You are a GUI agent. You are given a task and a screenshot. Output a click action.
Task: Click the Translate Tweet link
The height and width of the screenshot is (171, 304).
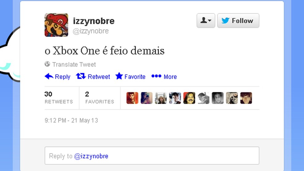click(74, 64)
